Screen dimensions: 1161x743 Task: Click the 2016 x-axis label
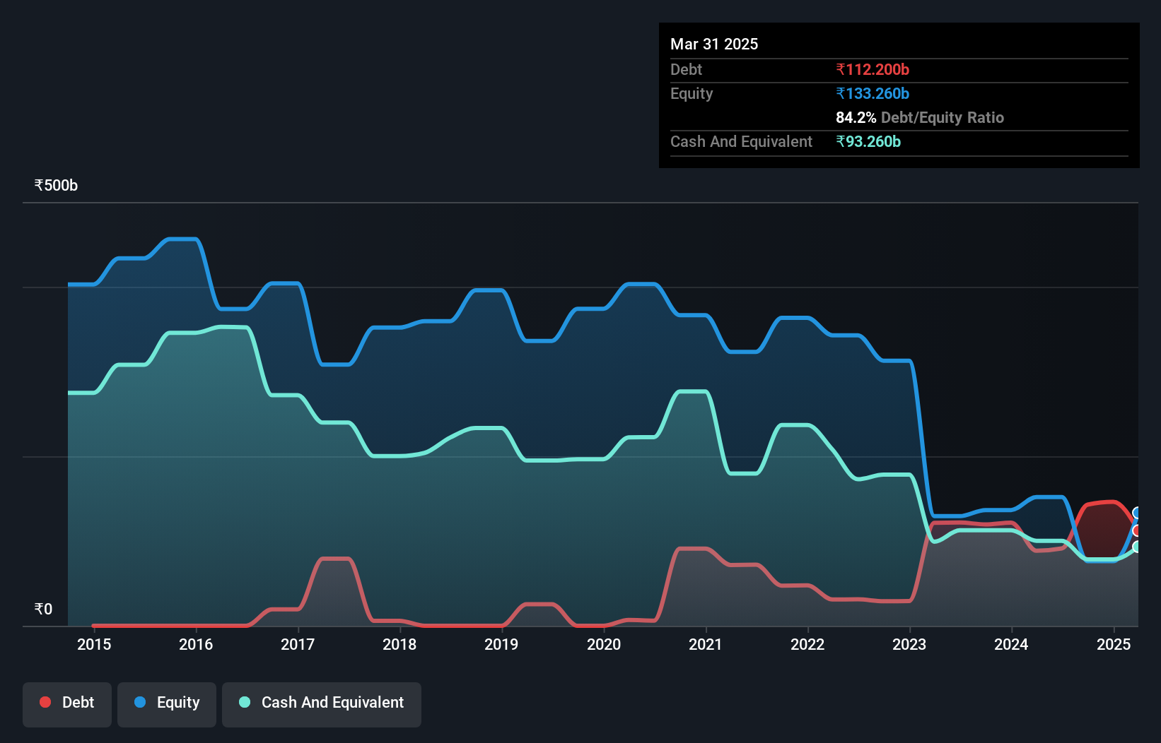[196, 644]
